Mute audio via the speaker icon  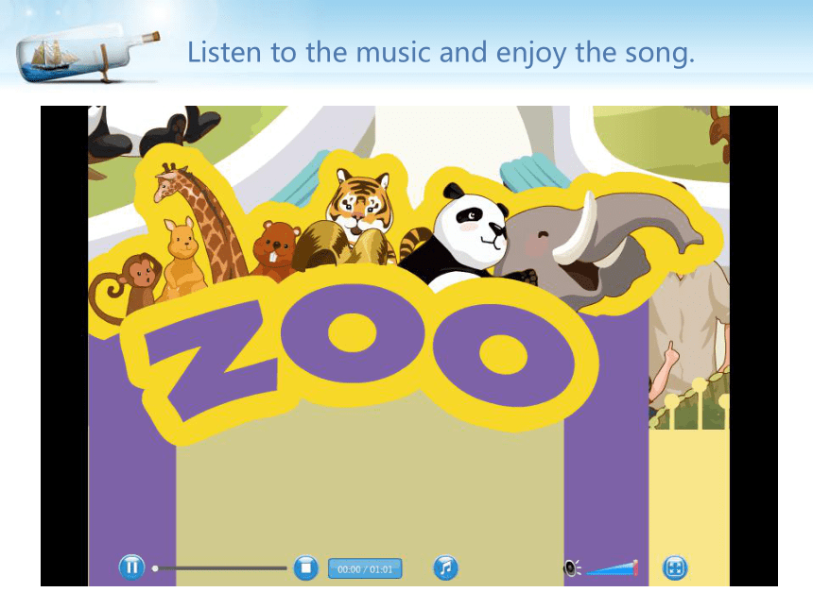point(572,568)
